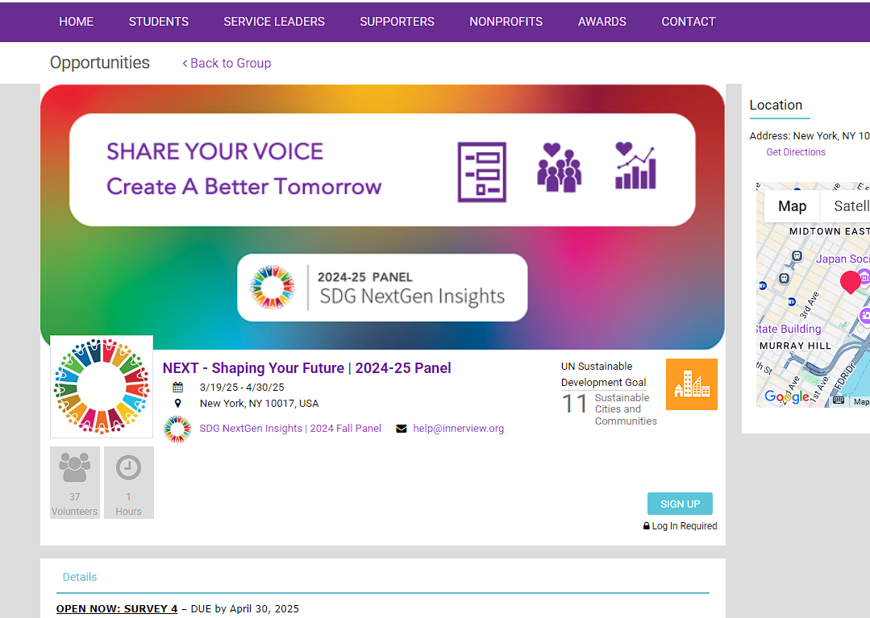
Task: Click the SDG wheel in the 2024-25 Panel badge
Action: click(272, 287)
